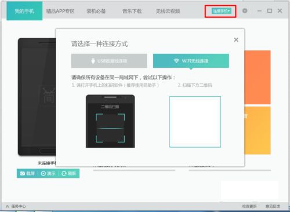
Task: Open 意见反馈 in the status bar
Action: 273,206
